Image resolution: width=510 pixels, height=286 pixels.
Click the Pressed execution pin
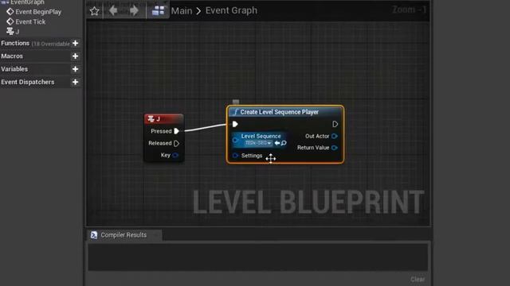click(x=176, y=131)
